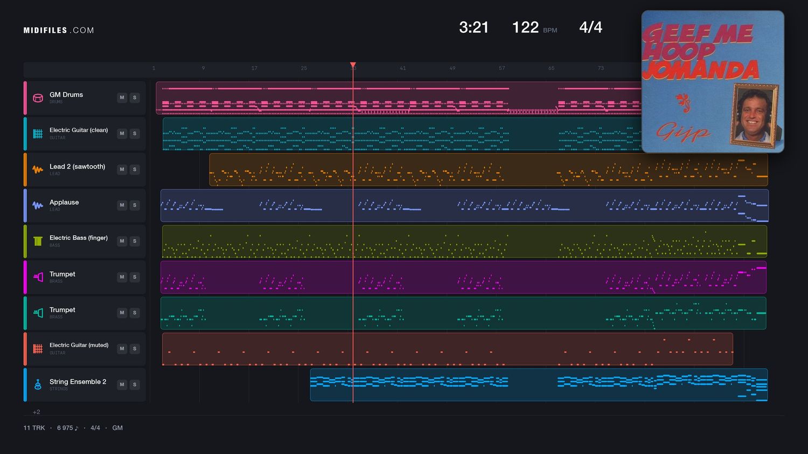Select the magenta Trumpet track name
Image resolution: width=808 pixels, height=454 pixels.
click(62, 274)
